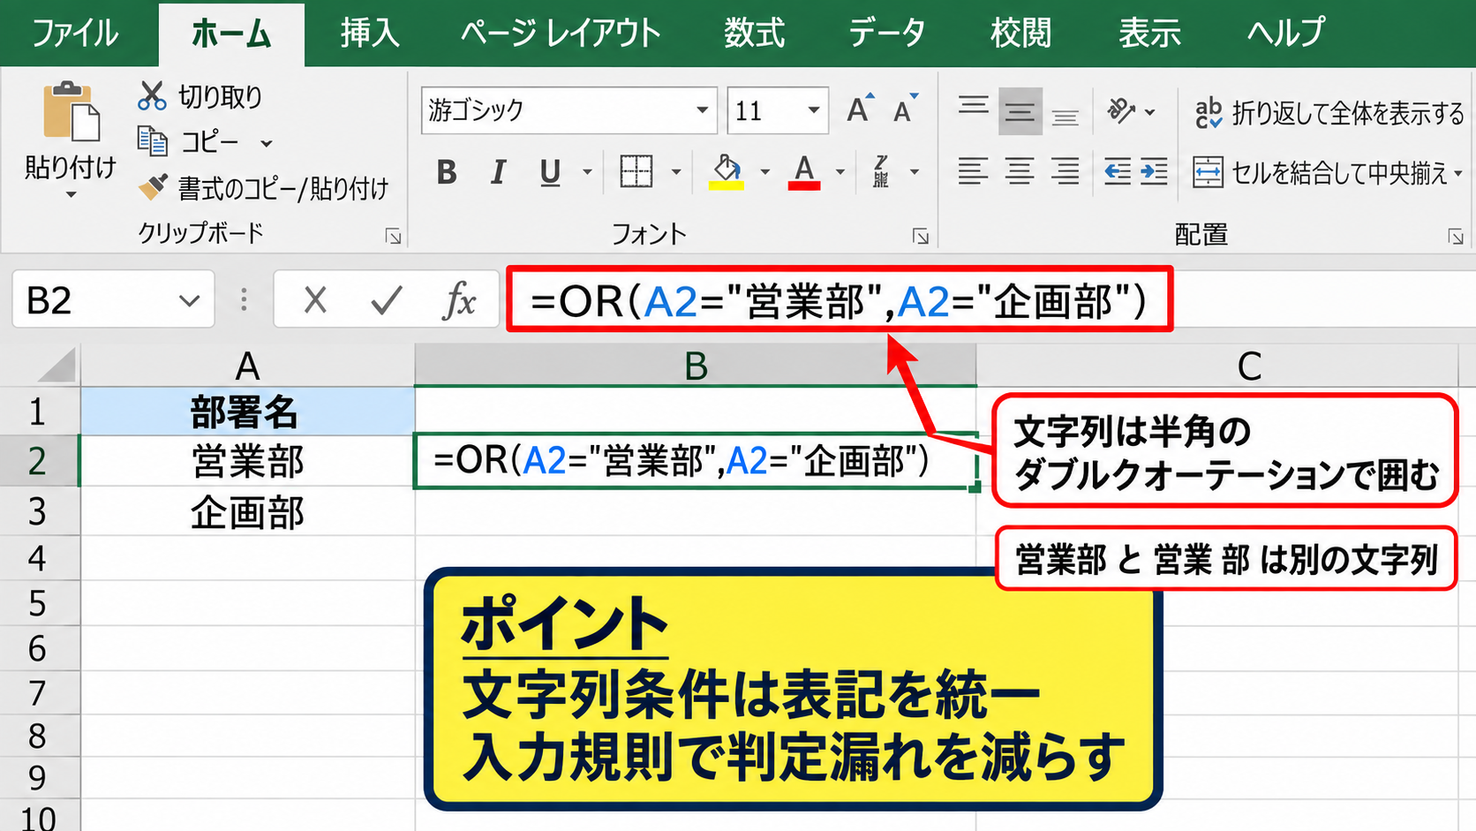Open copy options arrow beside コピー

tap(266, 143)
